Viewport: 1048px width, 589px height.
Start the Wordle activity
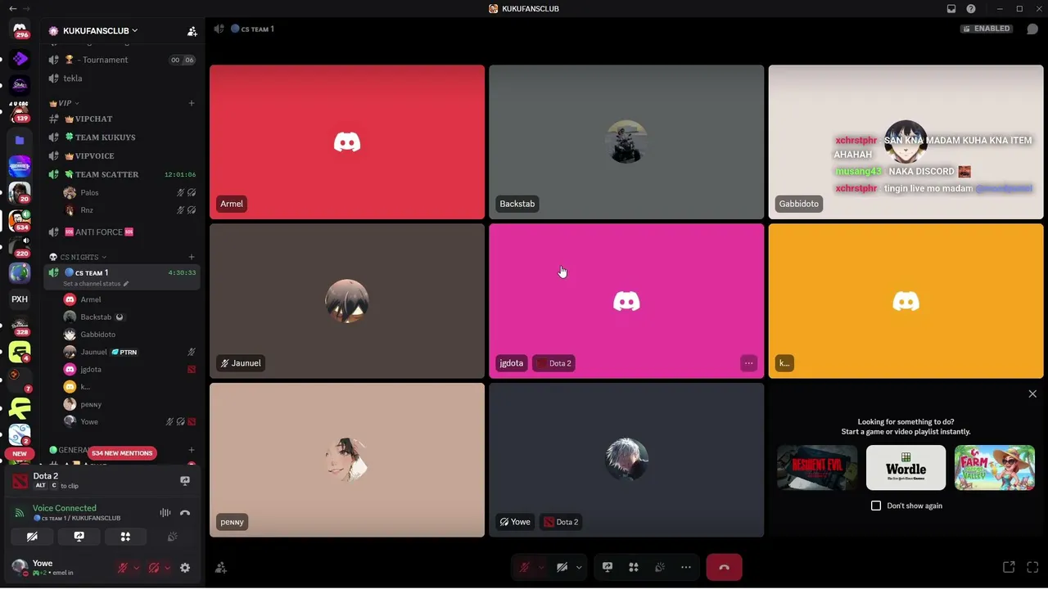pyautogui.click(x=906, y=468)
